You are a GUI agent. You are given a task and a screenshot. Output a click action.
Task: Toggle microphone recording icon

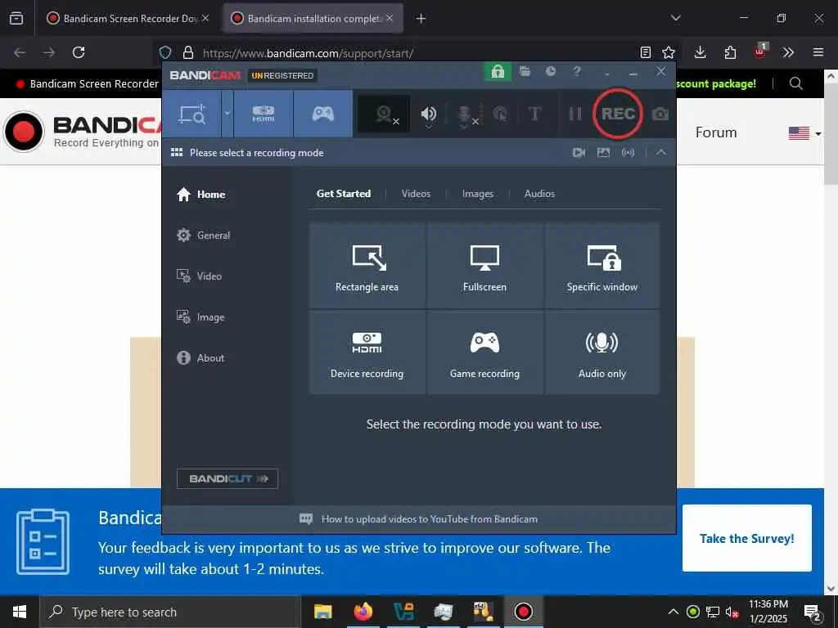[465, 114]
